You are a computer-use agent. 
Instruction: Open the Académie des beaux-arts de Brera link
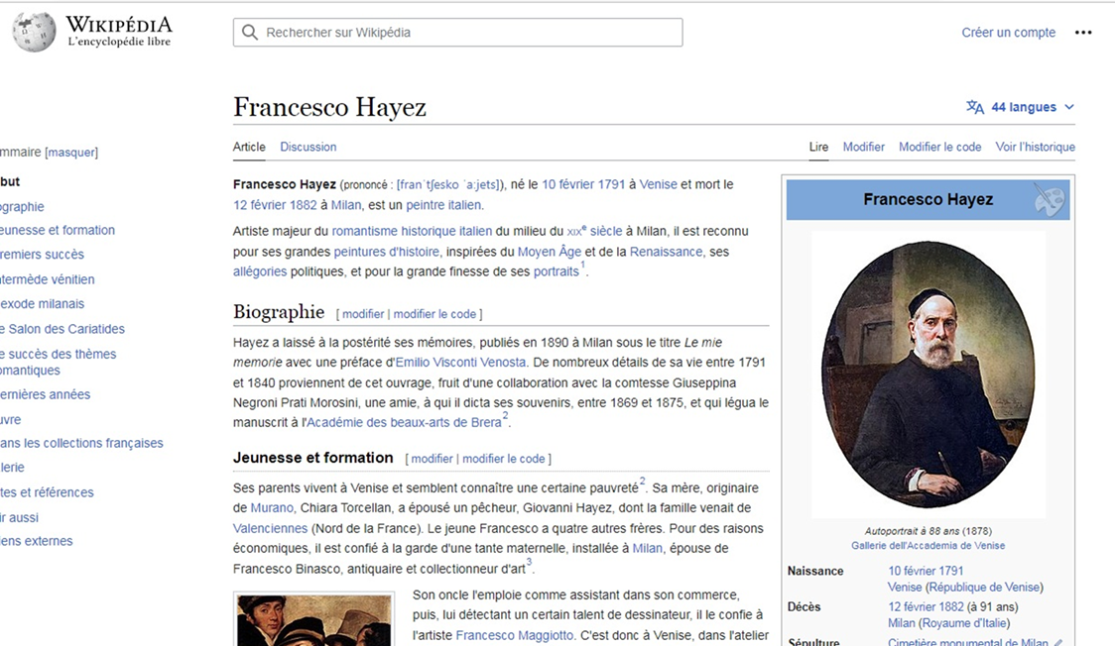(404, 423)
